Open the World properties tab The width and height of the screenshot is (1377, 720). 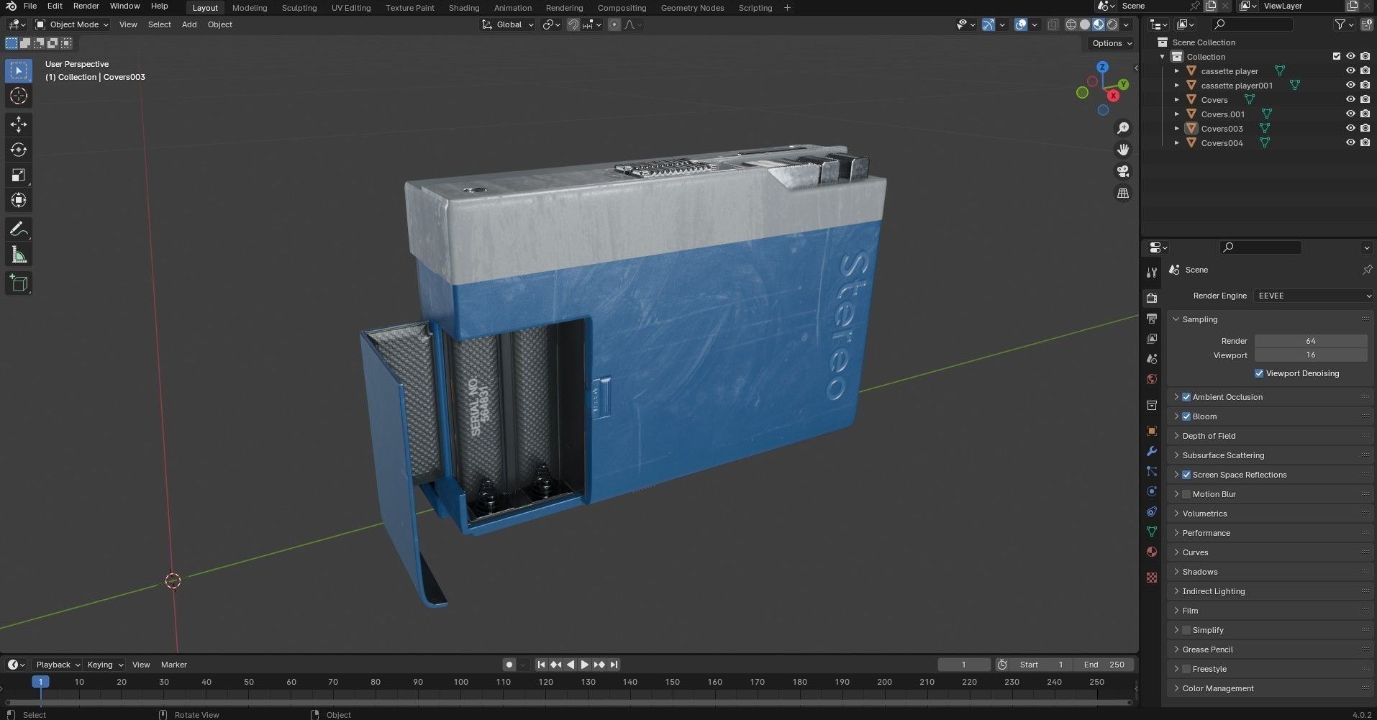coord(1152,379)
